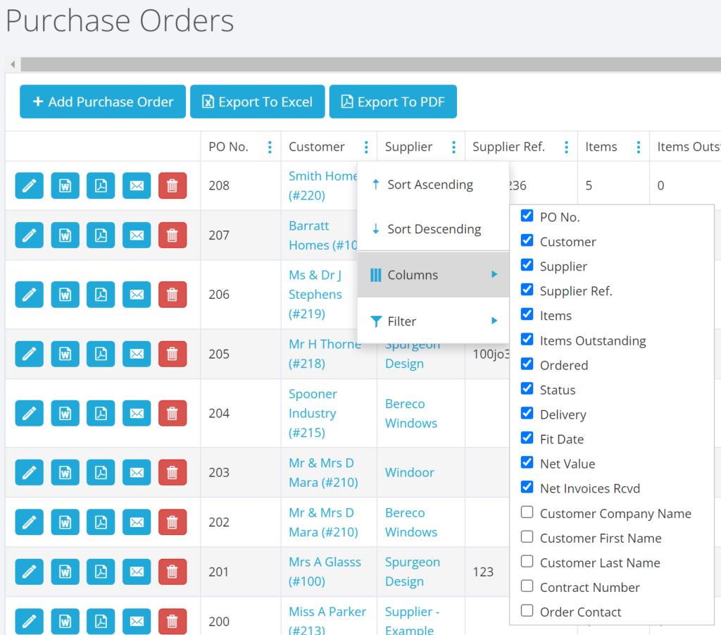
Task: Expand the Filter submenu
Action: (x=433, y=321)
